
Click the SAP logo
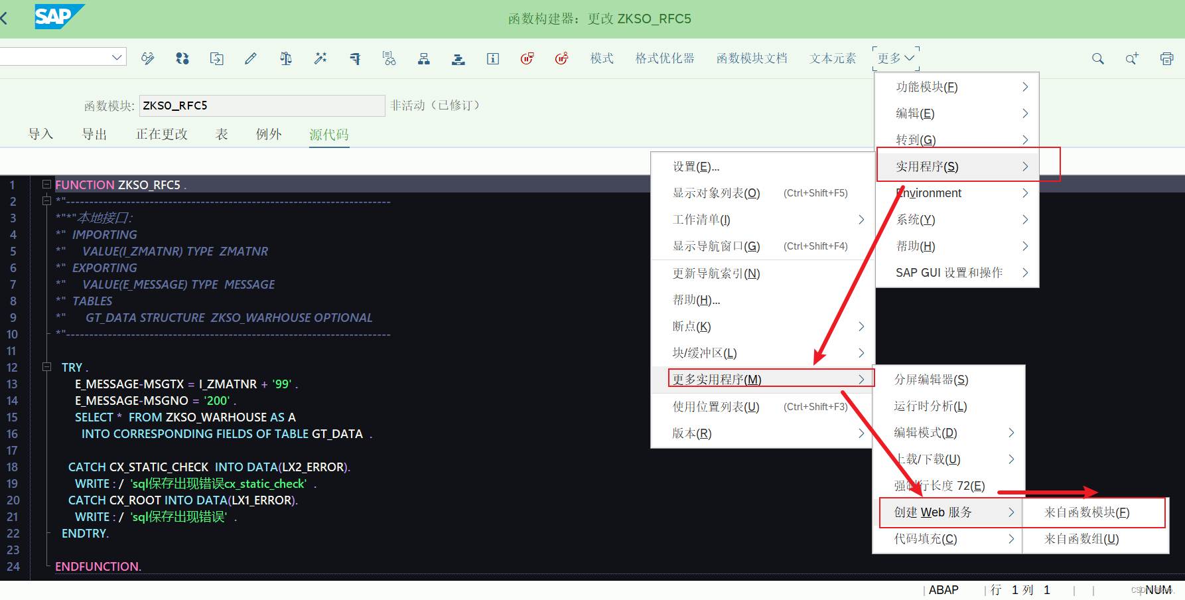[59, 16]
